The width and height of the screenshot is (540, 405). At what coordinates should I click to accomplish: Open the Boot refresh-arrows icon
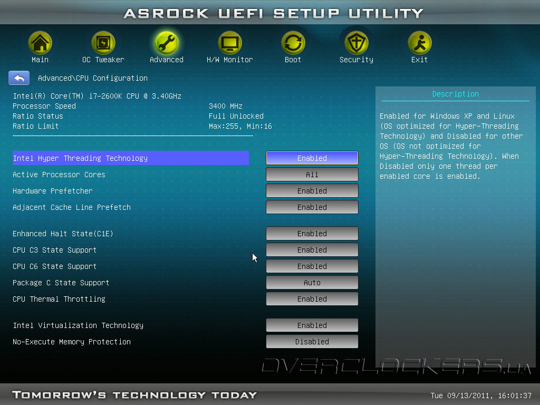293,43
